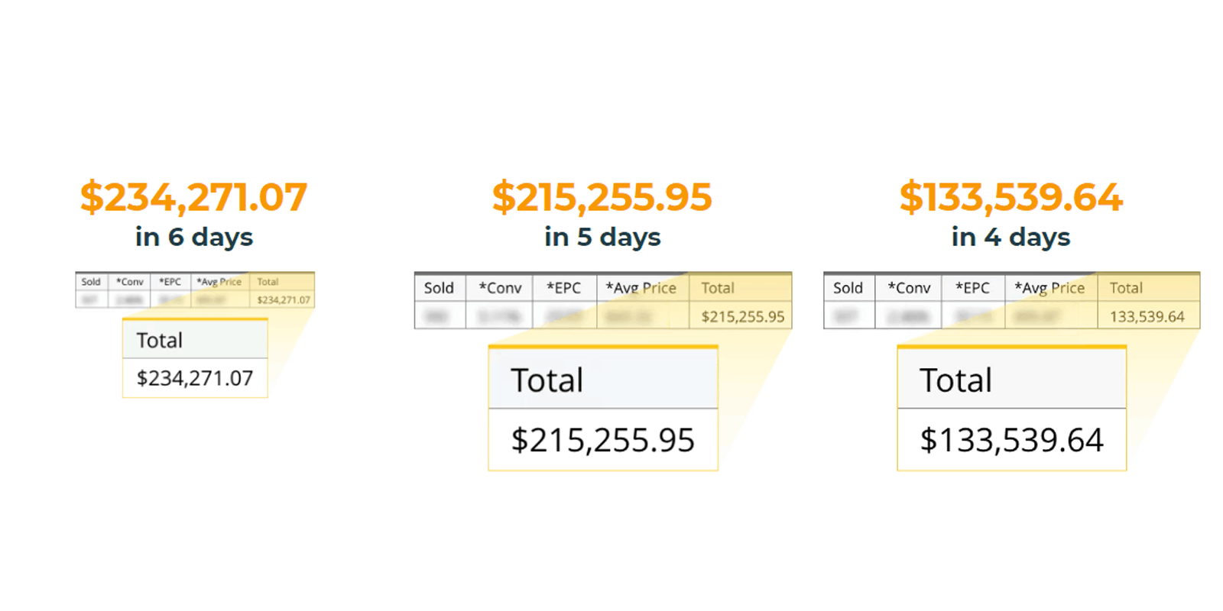This screenshot has width=1223, height=611.
Task: Click the Total label in left callout box
Action: (x=160, y=341)
